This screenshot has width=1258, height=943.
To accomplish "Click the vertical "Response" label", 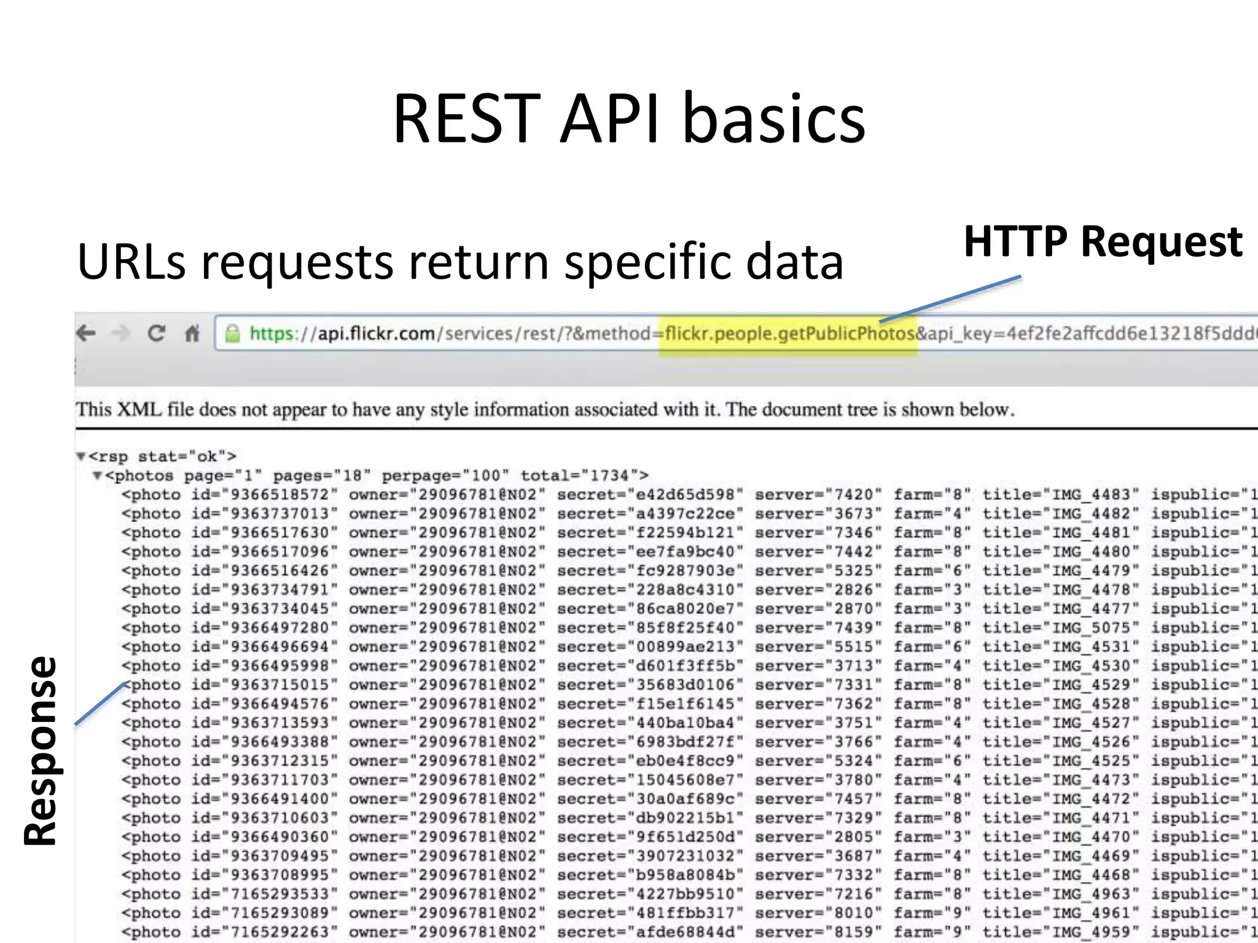I will 41,750.
